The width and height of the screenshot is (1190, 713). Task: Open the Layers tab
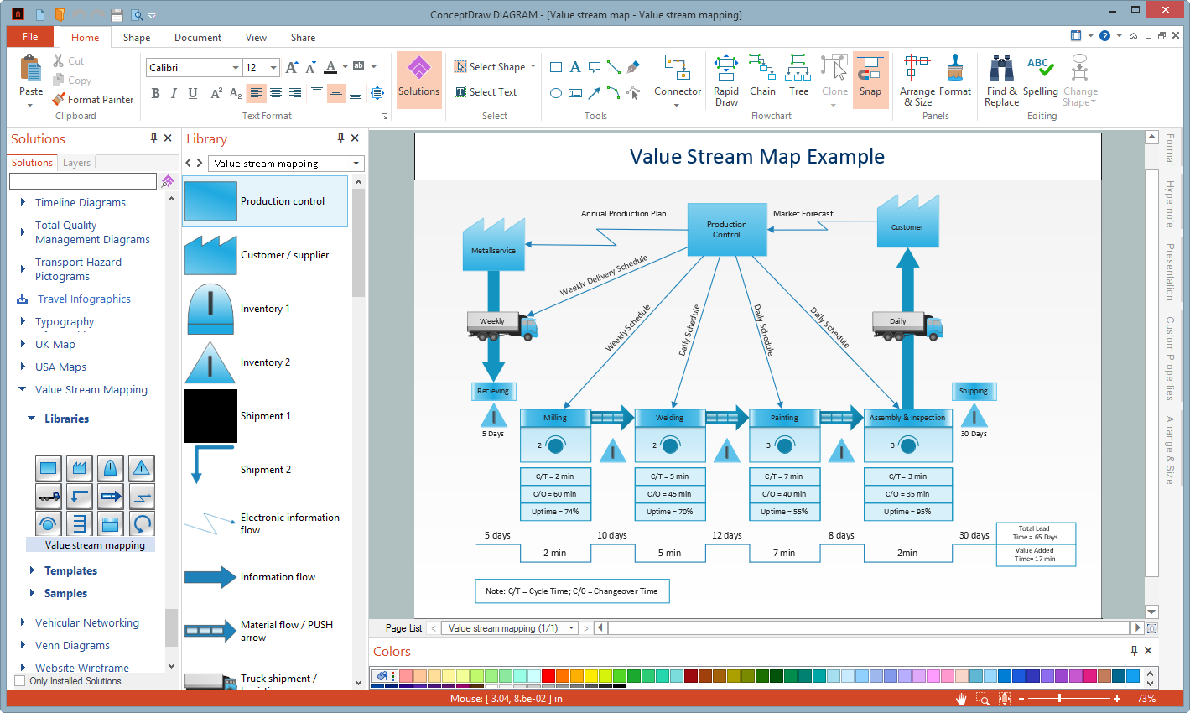(x=76, y=163)
